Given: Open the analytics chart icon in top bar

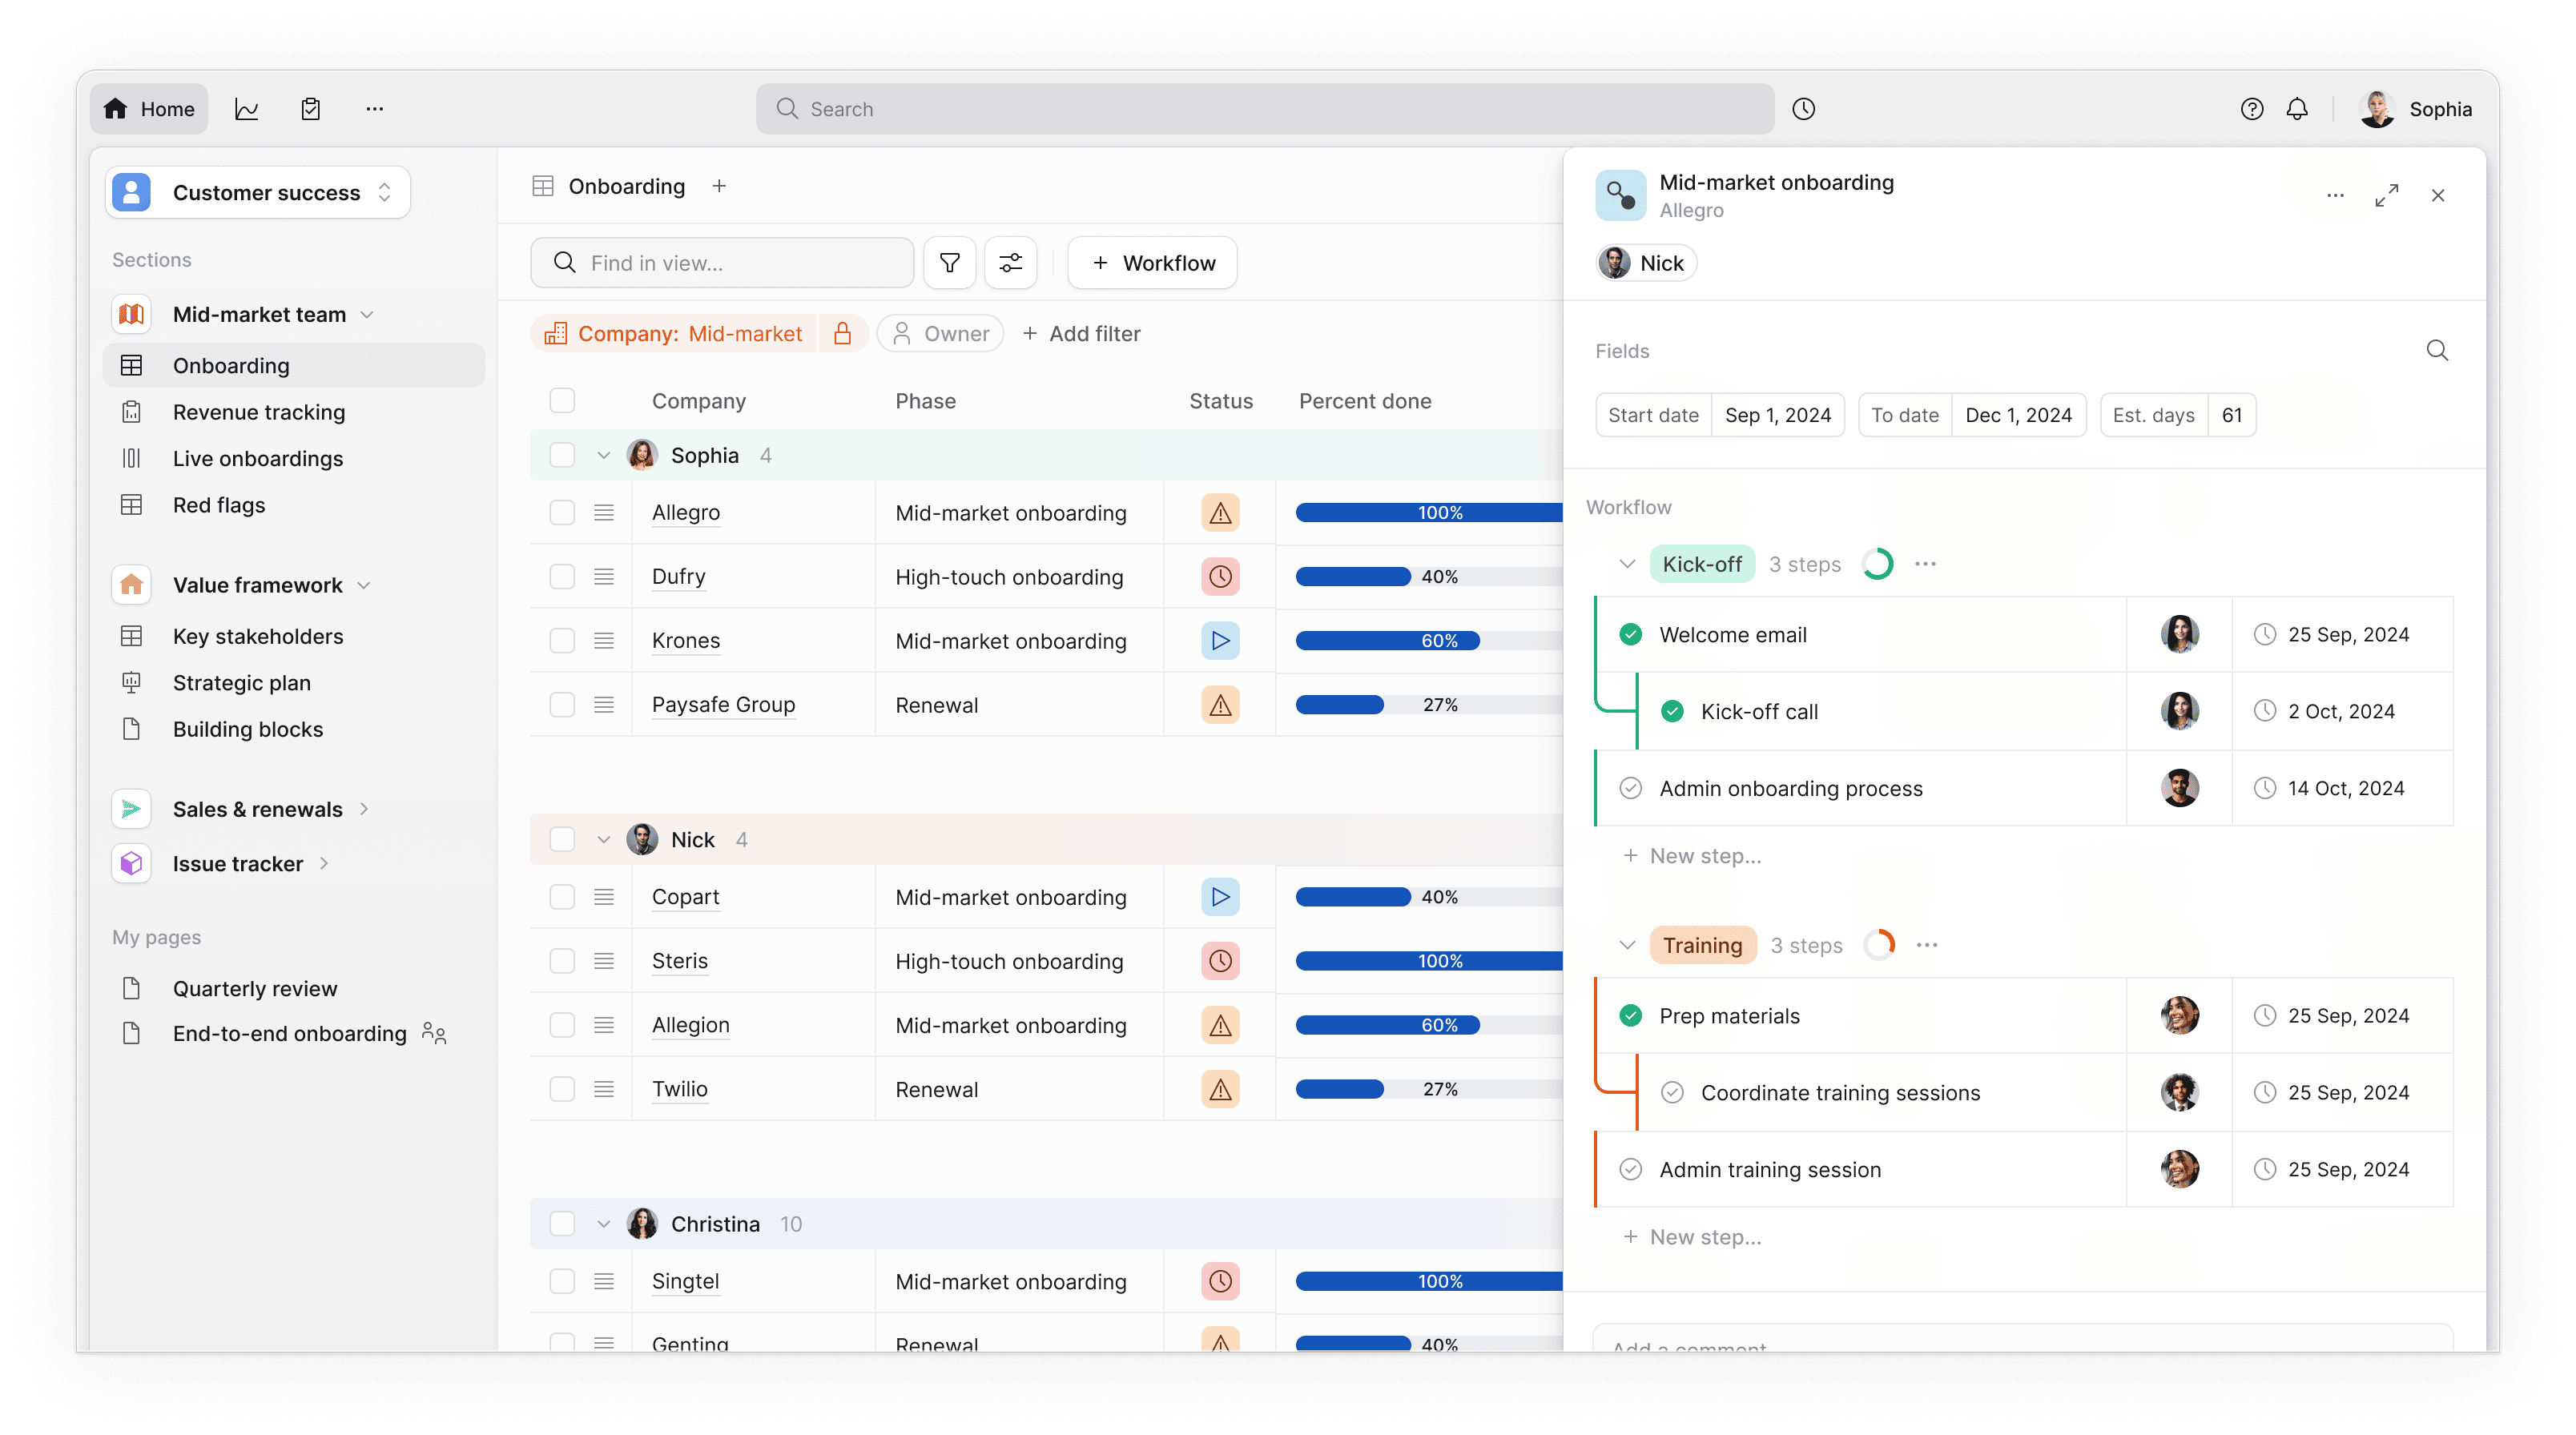Looking at the screenshot, I should [246, 109].
